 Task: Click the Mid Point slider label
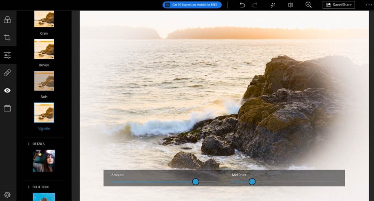click(x=239, y=175)
